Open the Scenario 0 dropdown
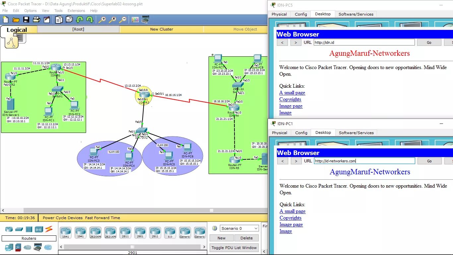 (x=239, y=228)
